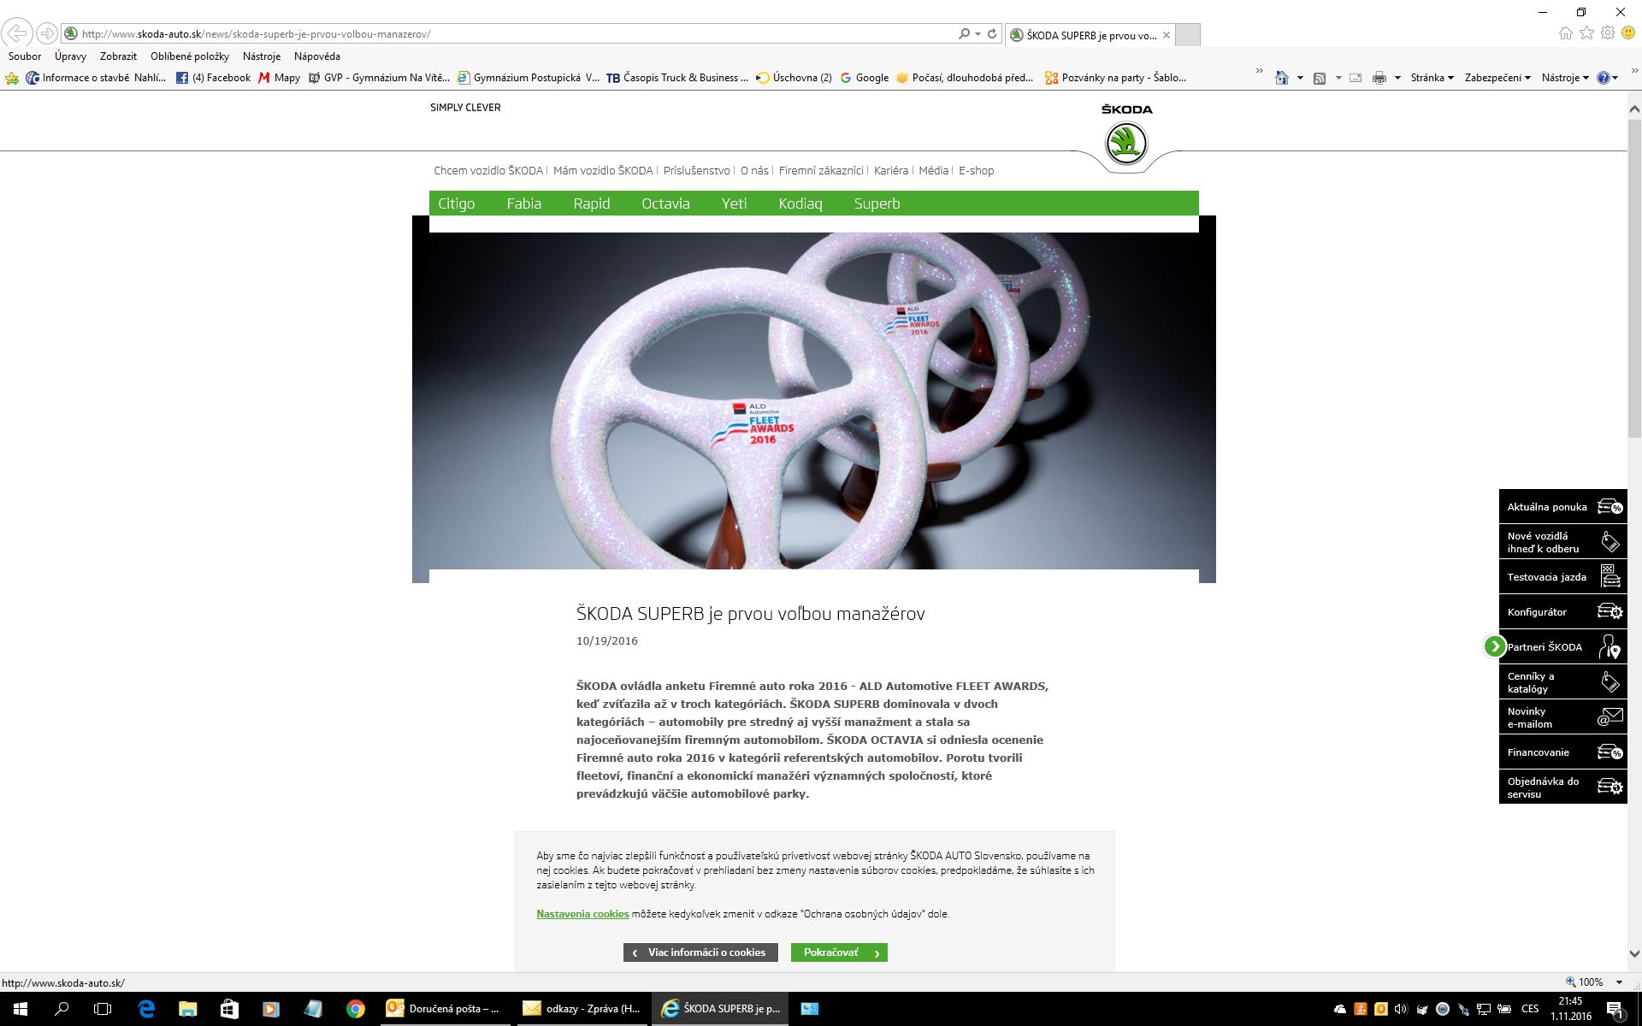
Task: Expand the address bar search dropdown arrow
Action: [978, 34]
